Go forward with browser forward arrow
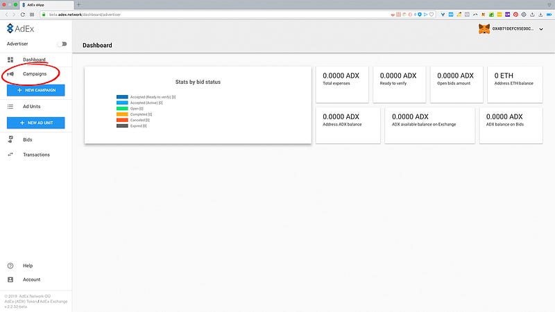This screenshot has width=555, height=312. pos(14,15)
